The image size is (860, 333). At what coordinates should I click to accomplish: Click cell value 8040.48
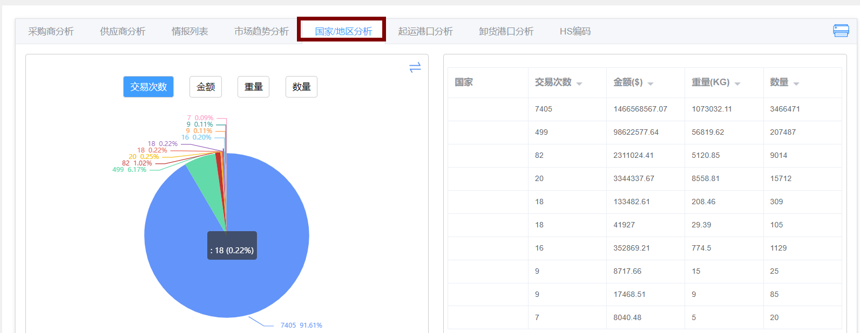(627, 317)
